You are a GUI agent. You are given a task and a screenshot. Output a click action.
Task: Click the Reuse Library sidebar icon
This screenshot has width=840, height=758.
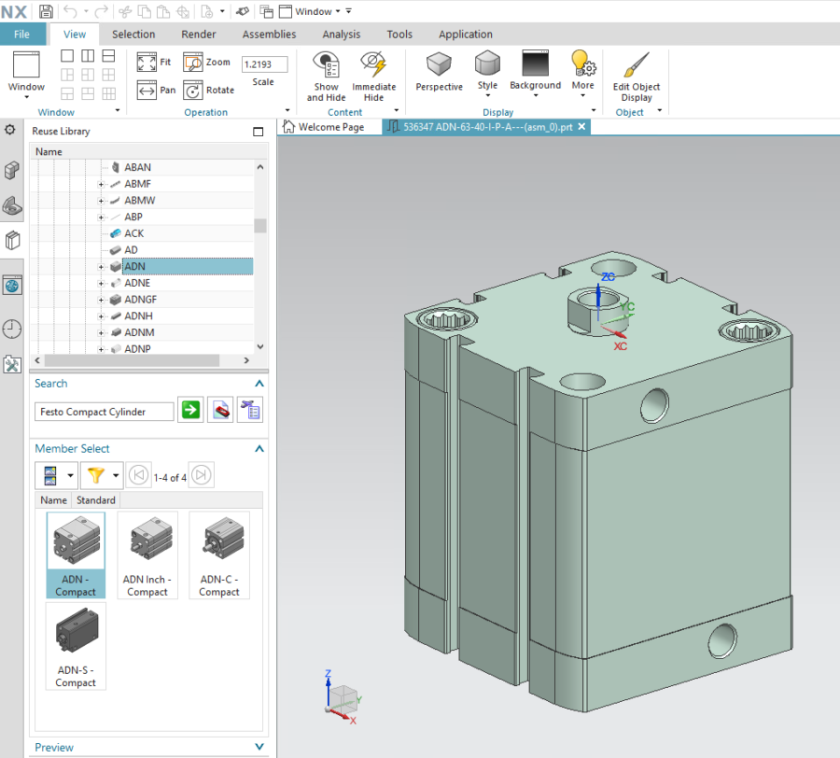tap(13, 285)
